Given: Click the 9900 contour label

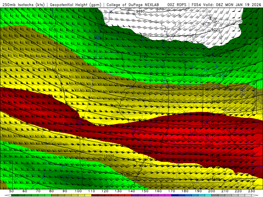Looking at the screenshot, I should [x=209, y=89].
